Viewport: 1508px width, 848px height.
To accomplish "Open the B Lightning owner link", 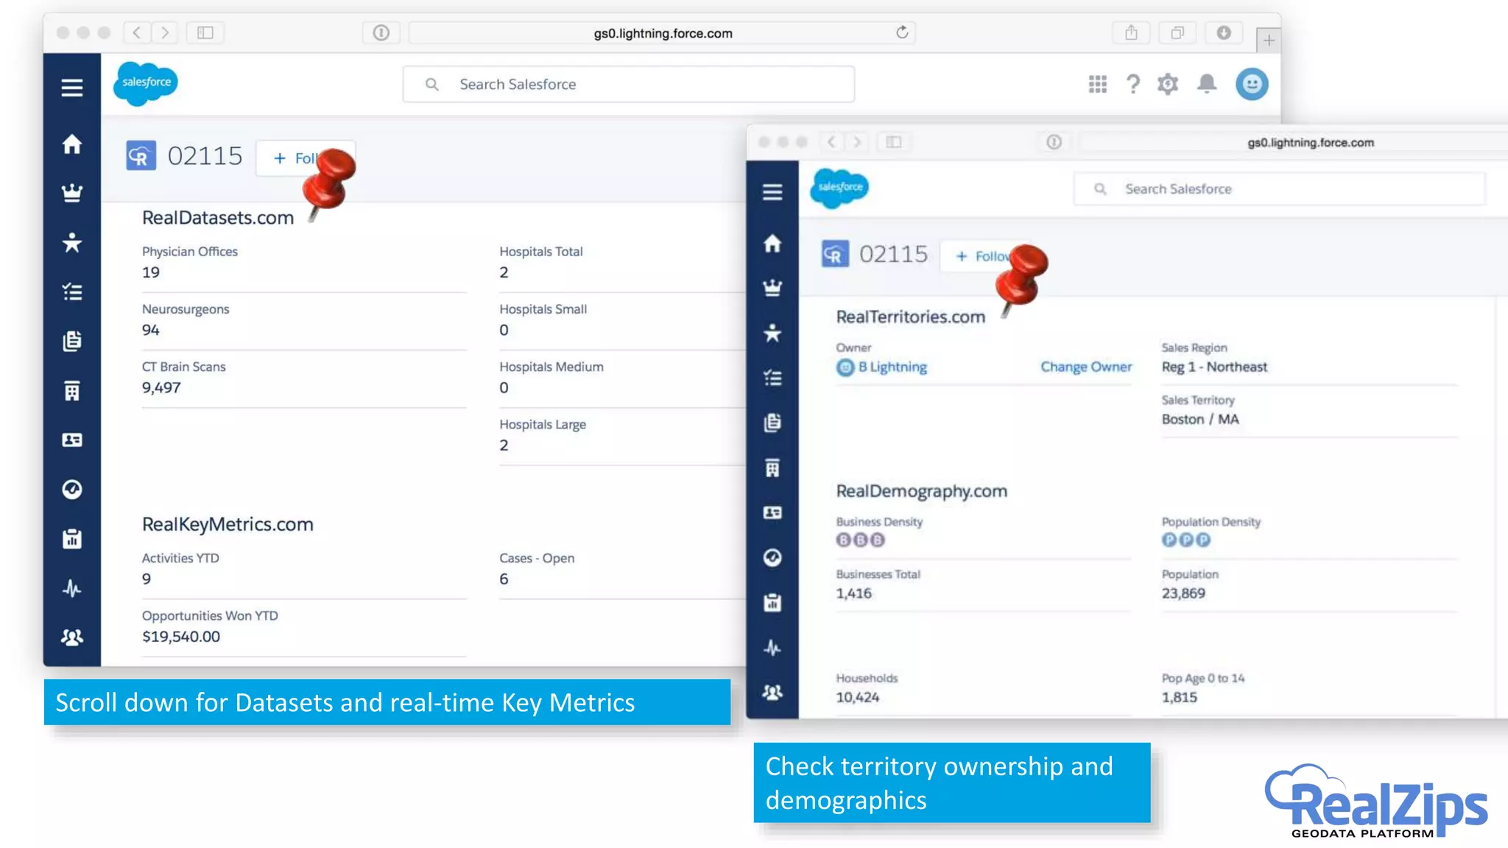I will (892, 367).
